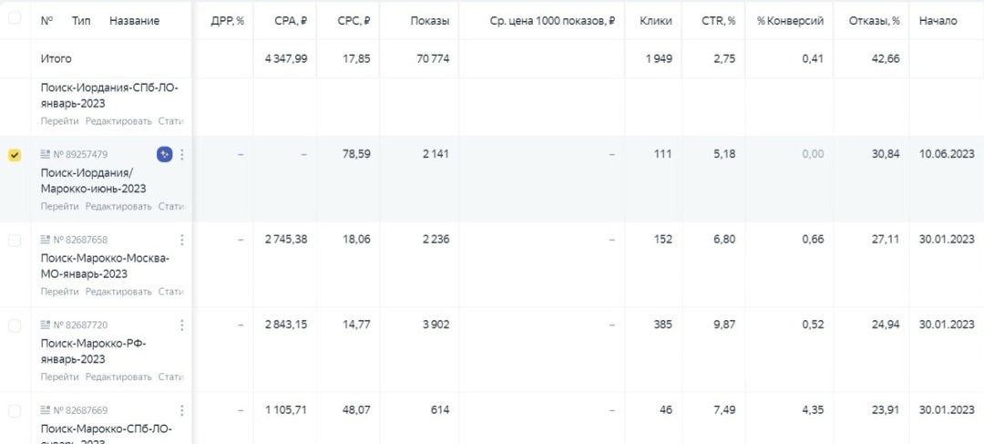This screenshot has height=444, width=984.
Task: Open the three-dot menu for campaign 82687720
Action: click(182, 325)
